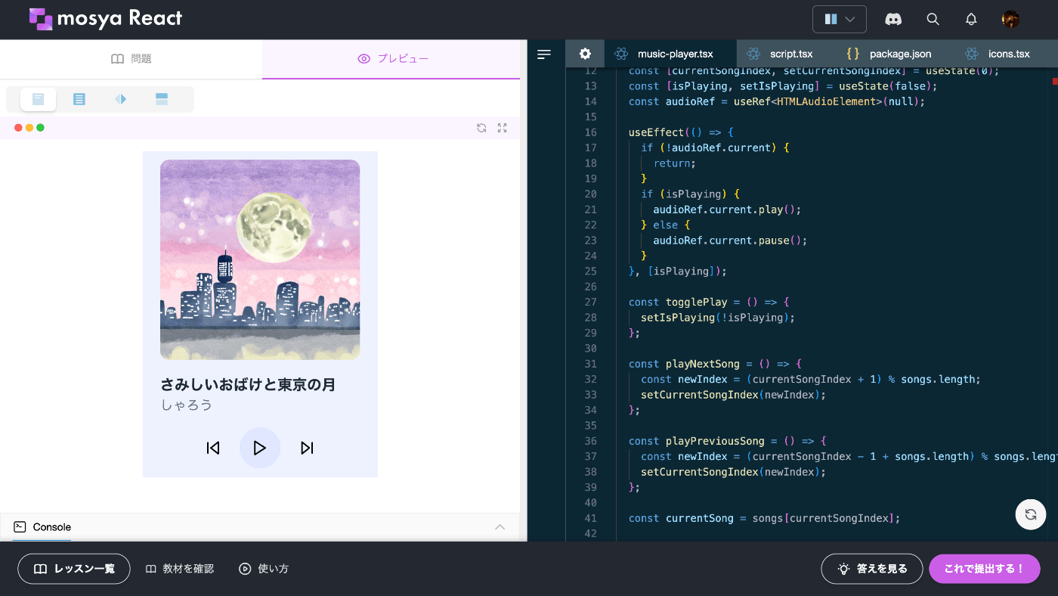Image resolution: width=1058 pixels, height=596 pixels.
Task: Click playNextSong on line 31
Action: (702, 364)
